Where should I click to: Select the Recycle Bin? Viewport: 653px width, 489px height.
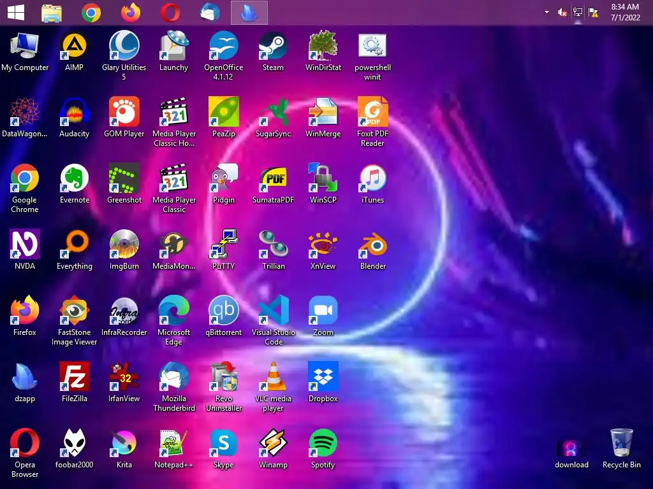coord(621,443)
